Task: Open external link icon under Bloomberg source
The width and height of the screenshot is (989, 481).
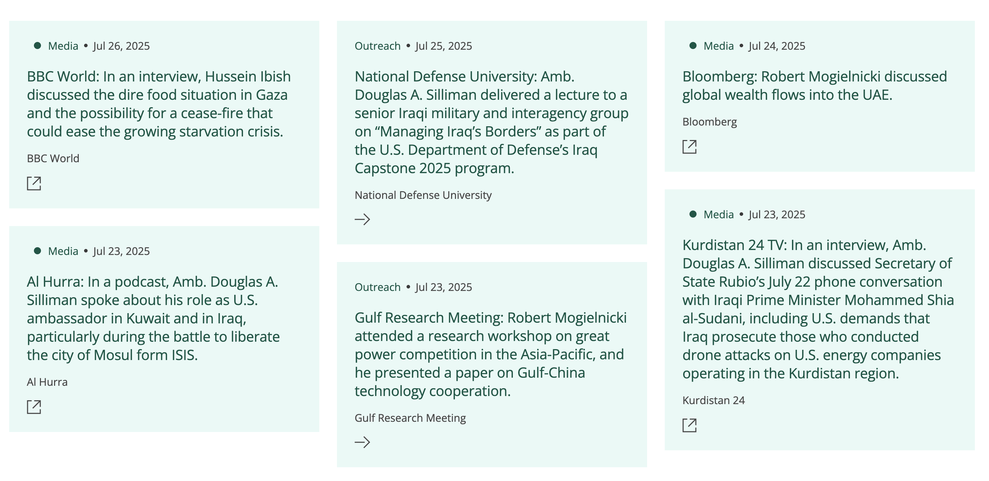Action: 689,146
